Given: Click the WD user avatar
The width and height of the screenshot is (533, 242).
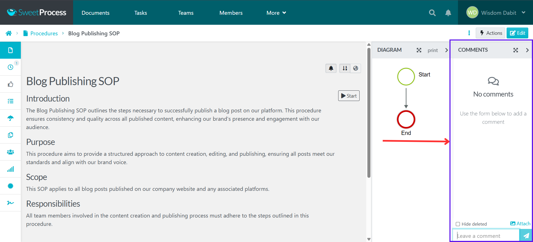Looking at the screenshot, I should (472, 13).
